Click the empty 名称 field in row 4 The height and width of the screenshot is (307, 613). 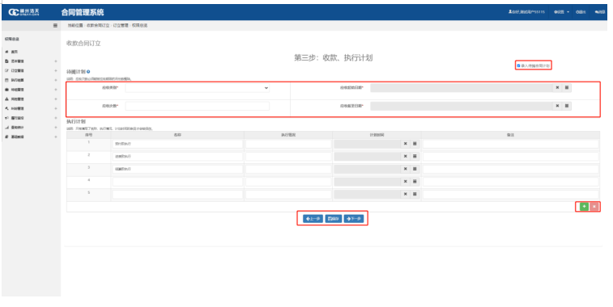coord(177,182)
